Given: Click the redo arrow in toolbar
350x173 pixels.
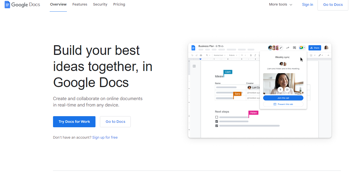Looking at the screenshot, I should tap(197, 55).
